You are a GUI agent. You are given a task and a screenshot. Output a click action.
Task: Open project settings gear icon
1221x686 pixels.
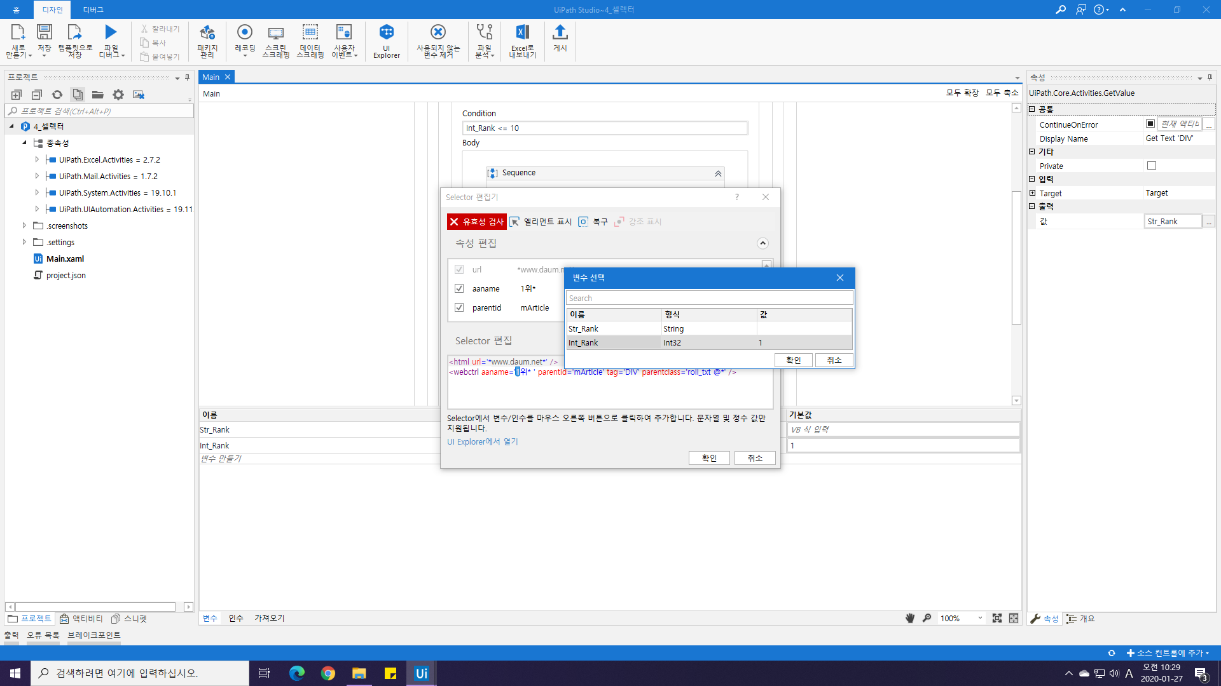[x=118, y=95]
